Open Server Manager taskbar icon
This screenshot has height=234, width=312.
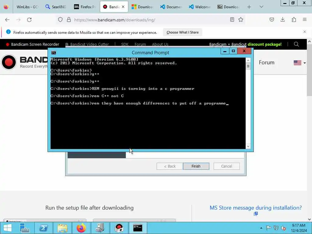[25, 228]
